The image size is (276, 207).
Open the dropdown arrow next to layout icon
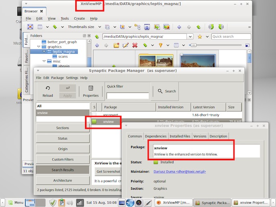47,27
